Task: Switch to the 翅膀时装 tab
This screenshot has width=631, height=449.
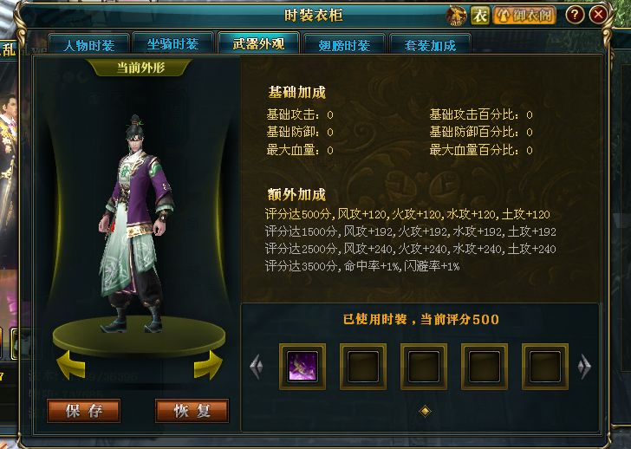Action: click(344, 45)
